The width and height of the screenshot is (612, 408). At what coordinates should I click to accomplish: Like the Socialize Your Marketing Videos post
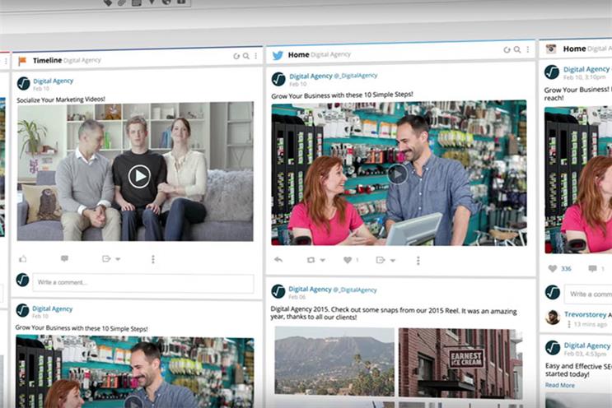tap(22, 259)
